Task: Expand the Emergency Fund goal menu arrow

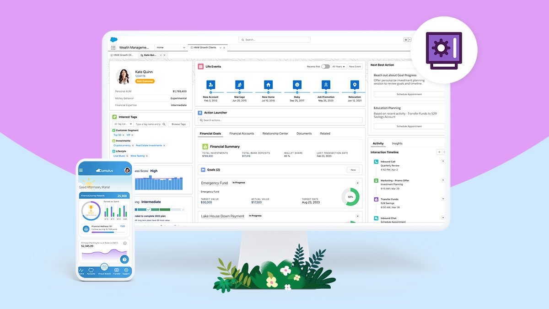Action: point(357,183)
